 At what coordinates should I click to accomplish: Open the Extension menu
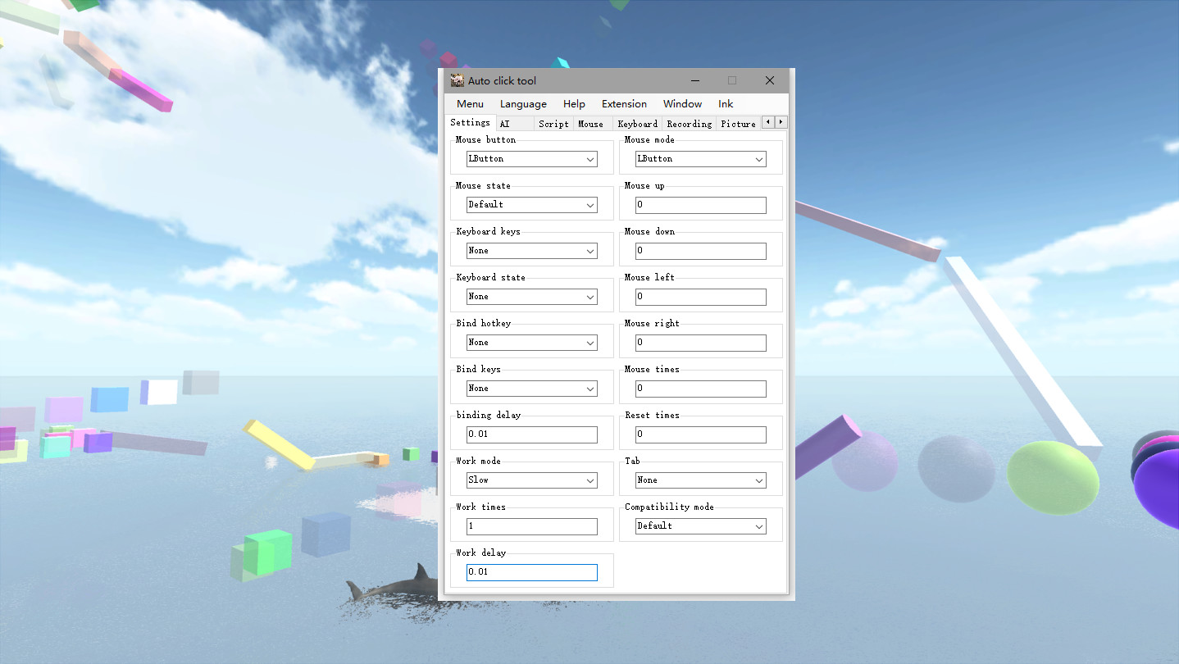click(623, 103)
